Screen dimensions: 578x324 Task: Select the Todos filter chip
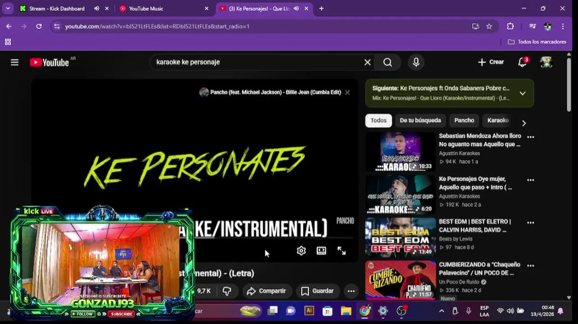click(x=379, y=121)
